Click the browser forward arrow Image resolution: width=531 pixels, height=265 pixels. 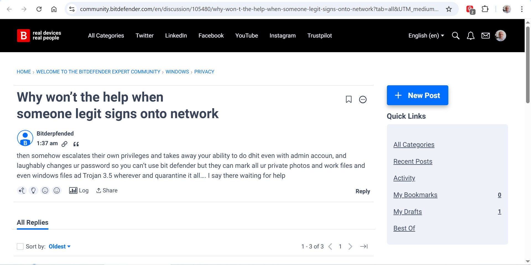[x=24, y=9]
